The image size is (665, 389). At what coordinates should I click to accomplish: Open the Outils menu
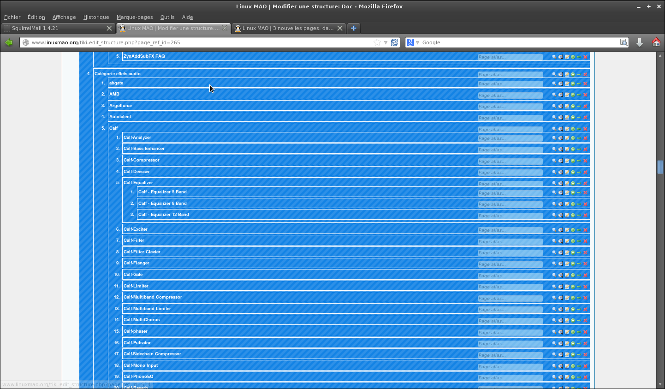coord(167,17)
